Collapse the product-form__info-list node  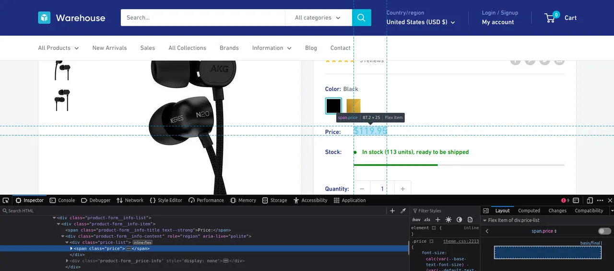[x=54, y=218]
